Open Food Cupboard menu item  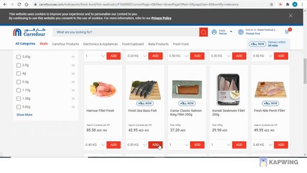tap(133, 44)
